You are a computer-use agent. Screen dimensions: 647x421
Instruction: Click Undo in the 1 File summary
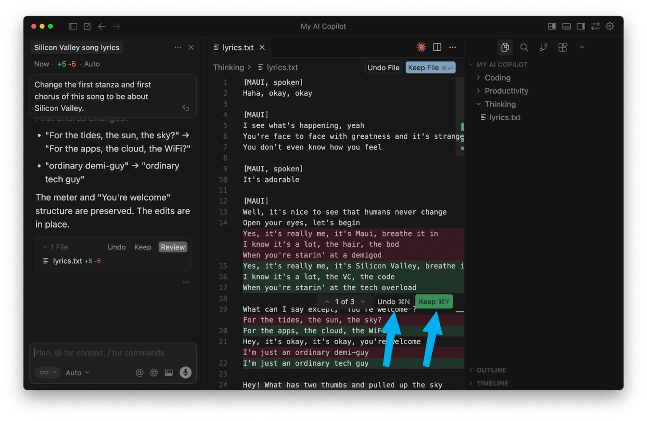(116, 247)
